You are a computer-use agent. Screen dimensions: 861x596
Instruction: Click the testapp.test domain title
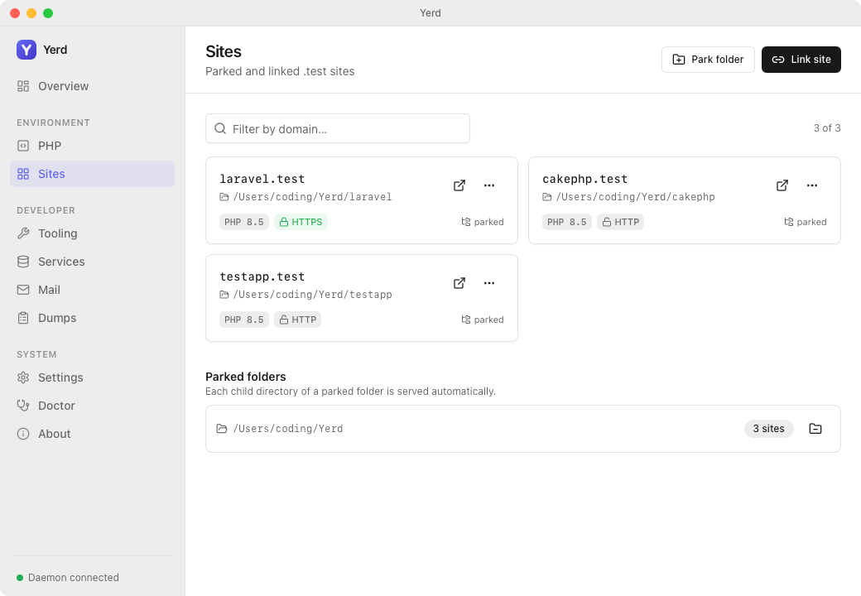(x=262, y=276)
